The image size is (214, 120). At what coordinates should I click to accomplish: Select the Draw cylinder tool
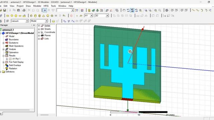pos(35,16)
